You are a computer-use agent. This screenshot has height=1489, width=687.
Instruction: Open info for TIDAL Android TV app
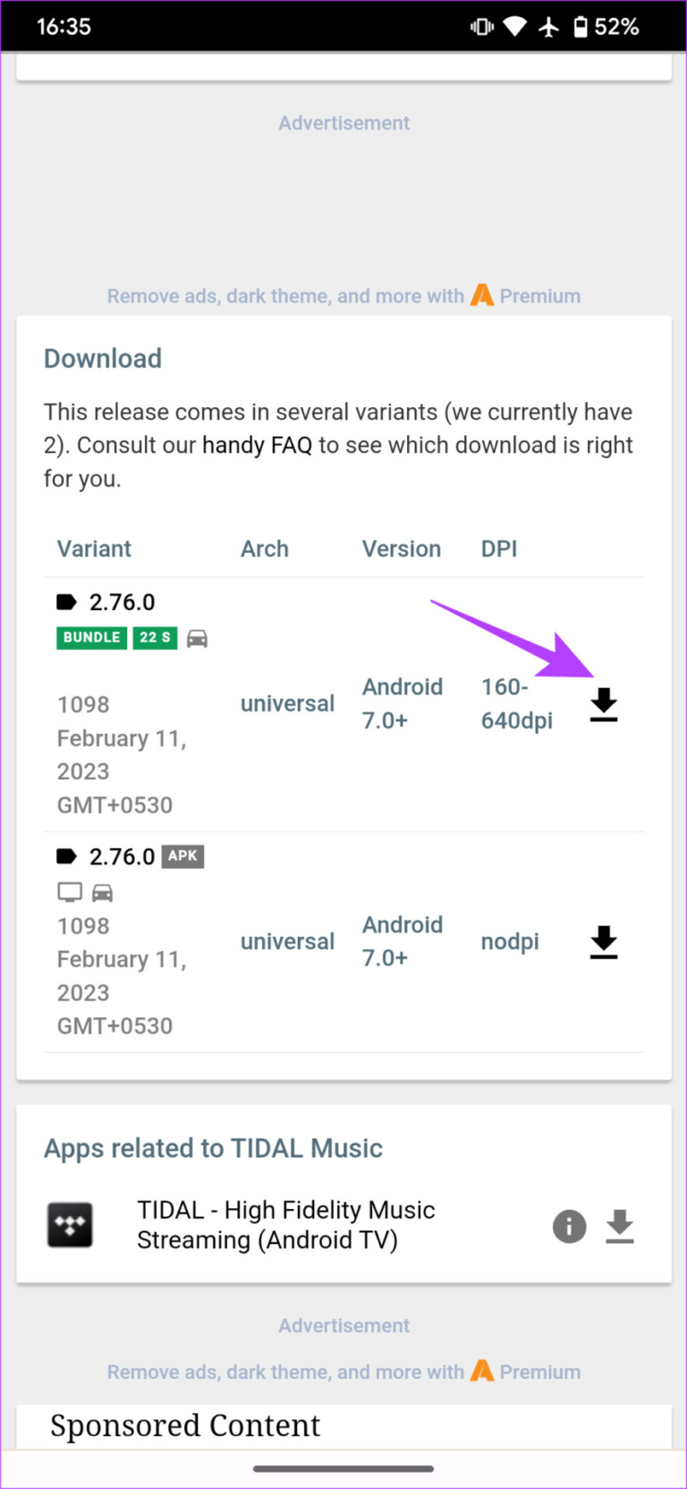[569, 1227]
